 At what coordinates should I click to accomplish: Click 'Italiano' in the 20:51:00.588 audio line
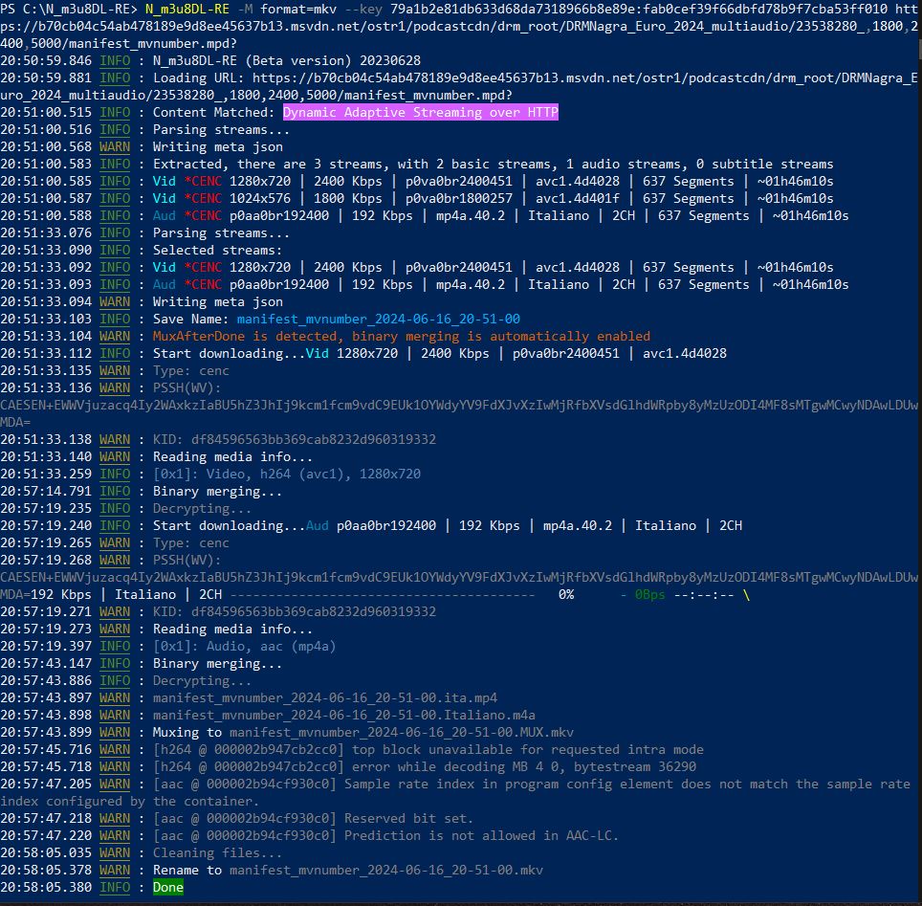(559, 216)
